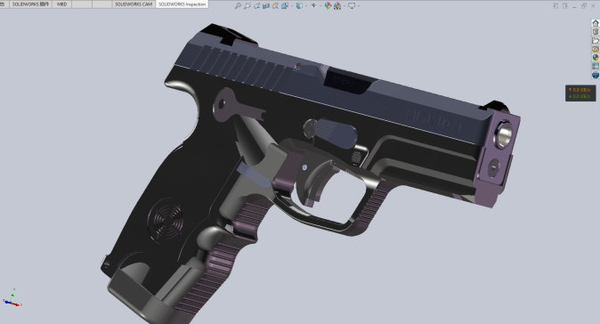This screenshot has height=324, width=600.
Task: Click the Display Style cube icon
Action: point(300,5)
